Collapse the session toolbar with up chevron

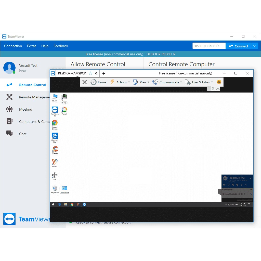[x=218, y=89]
